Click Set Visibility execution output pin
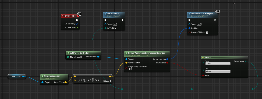Image resolution: width=262 pixels, height=99 pixels. [x=123, y=20]
